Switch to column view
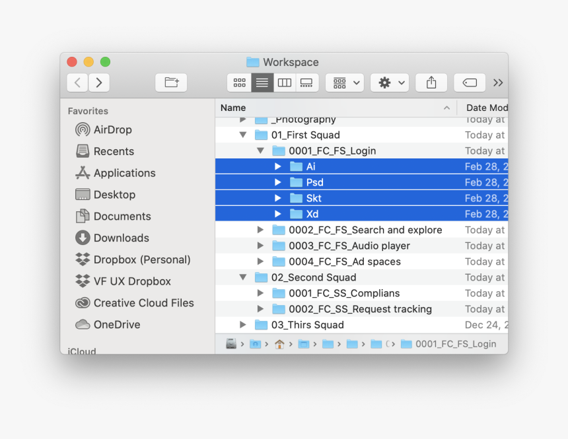 (x=285, y=83)
